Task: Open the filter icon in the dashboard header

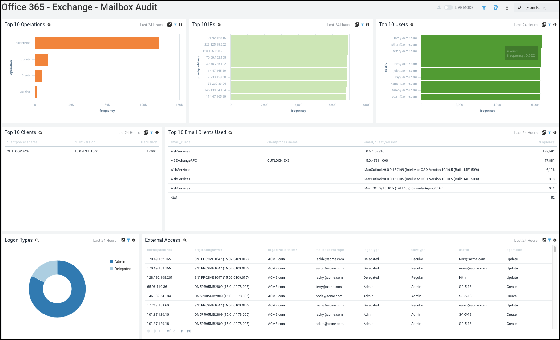Action: click(x=484, y=7)
